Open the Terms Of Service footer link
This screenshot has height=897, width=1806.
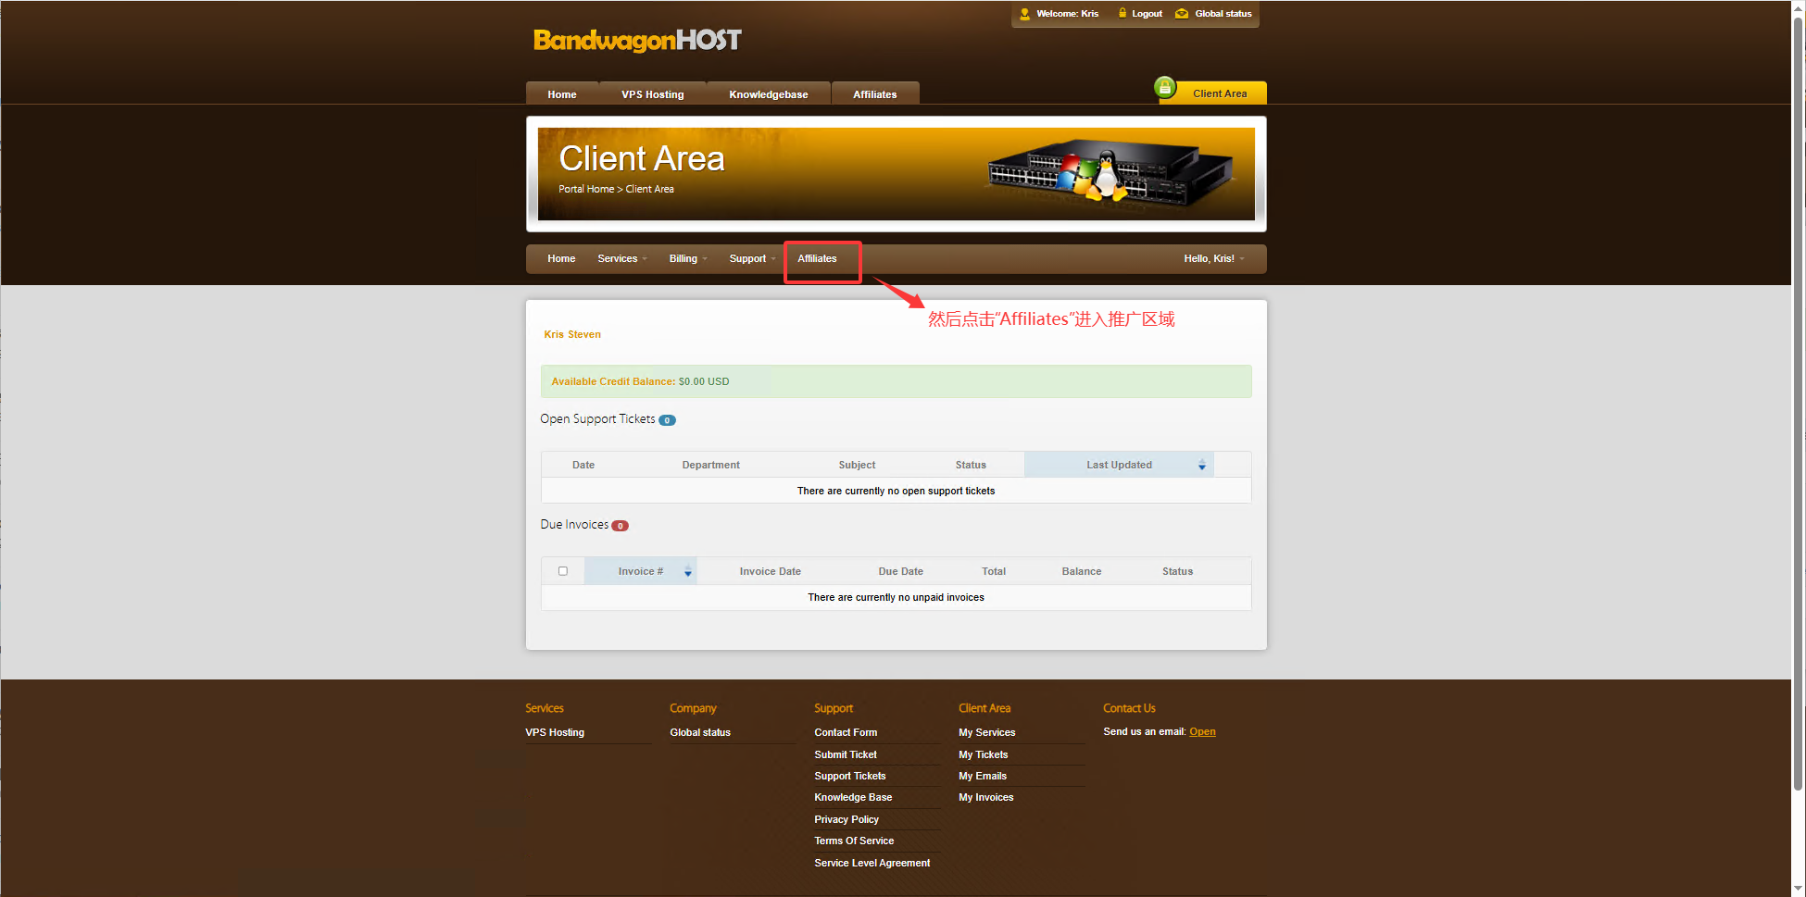pos(854,841)
